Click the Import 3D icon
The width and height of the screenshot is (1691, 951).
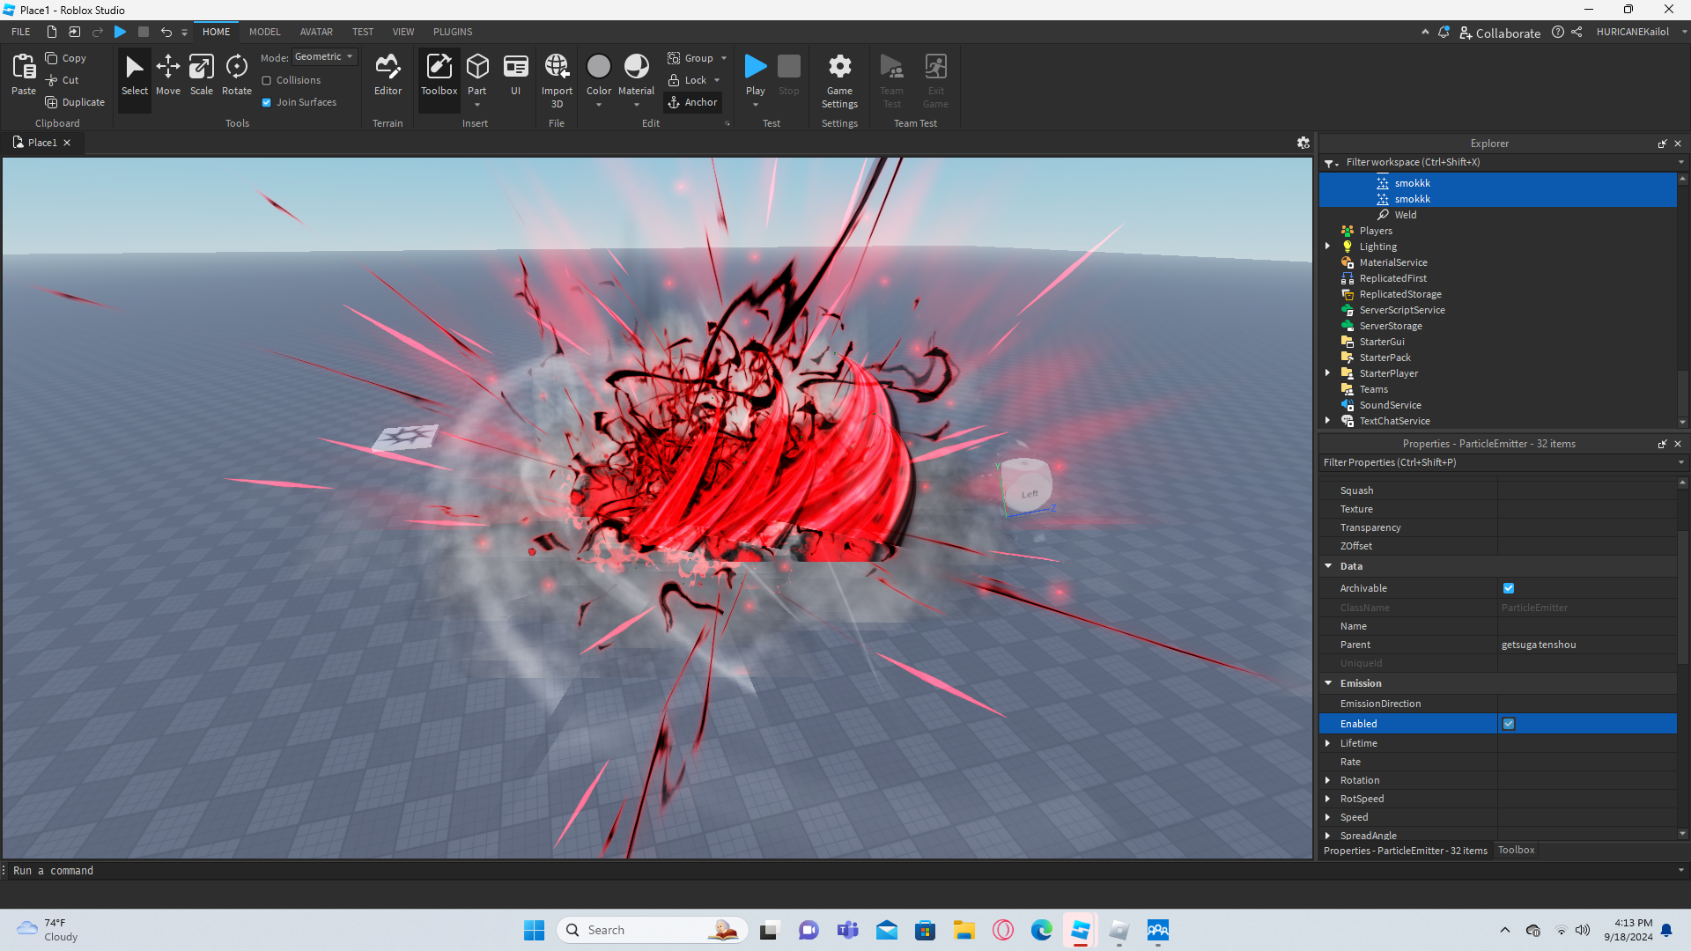[x=557, y=75]
